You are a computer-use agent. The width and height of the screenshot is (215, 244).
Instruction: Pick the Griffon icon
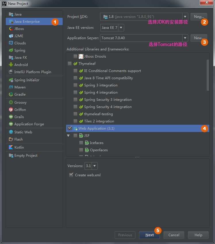(x=11, y=109)
